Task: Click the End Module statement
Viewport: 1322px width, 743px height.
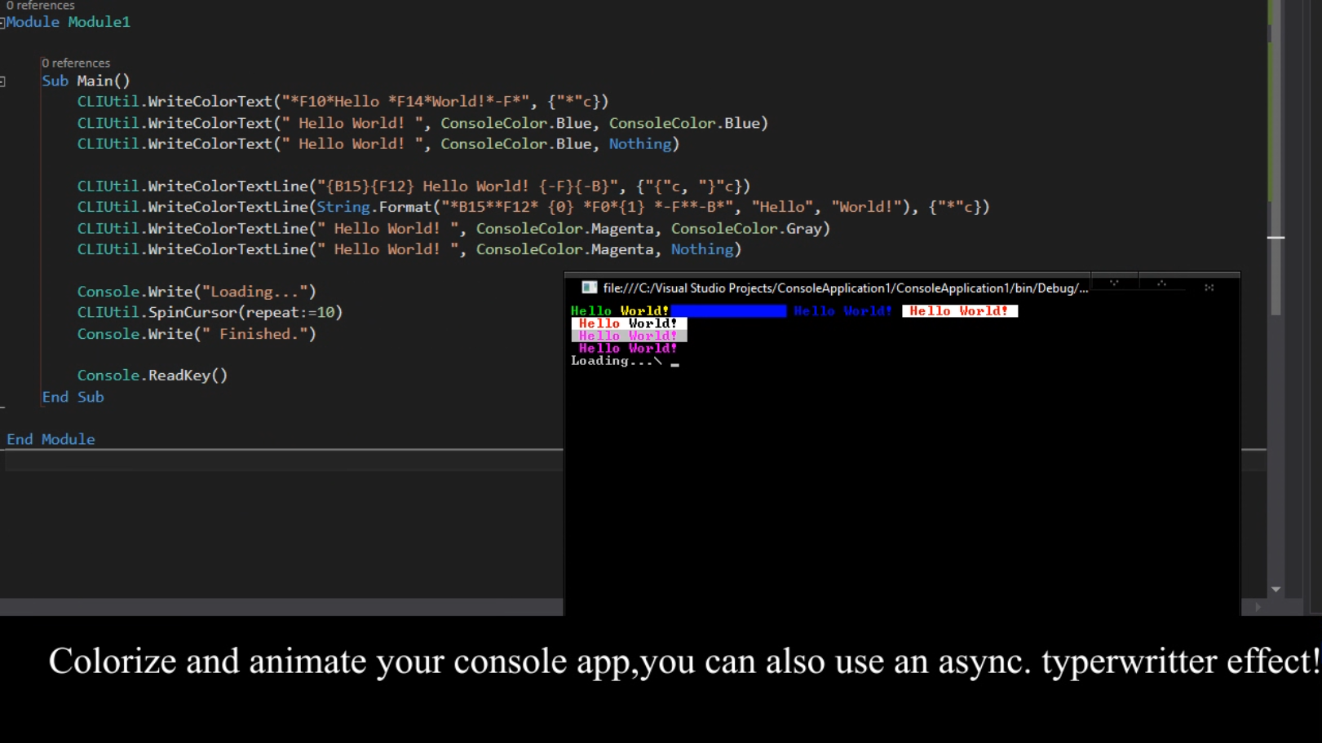Action: pos(51,439)
